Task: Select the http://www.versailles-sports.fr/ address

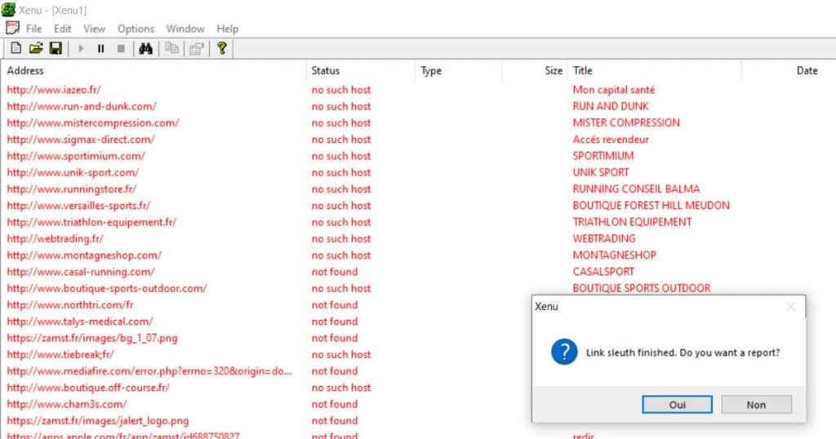Action: (78, 205)
